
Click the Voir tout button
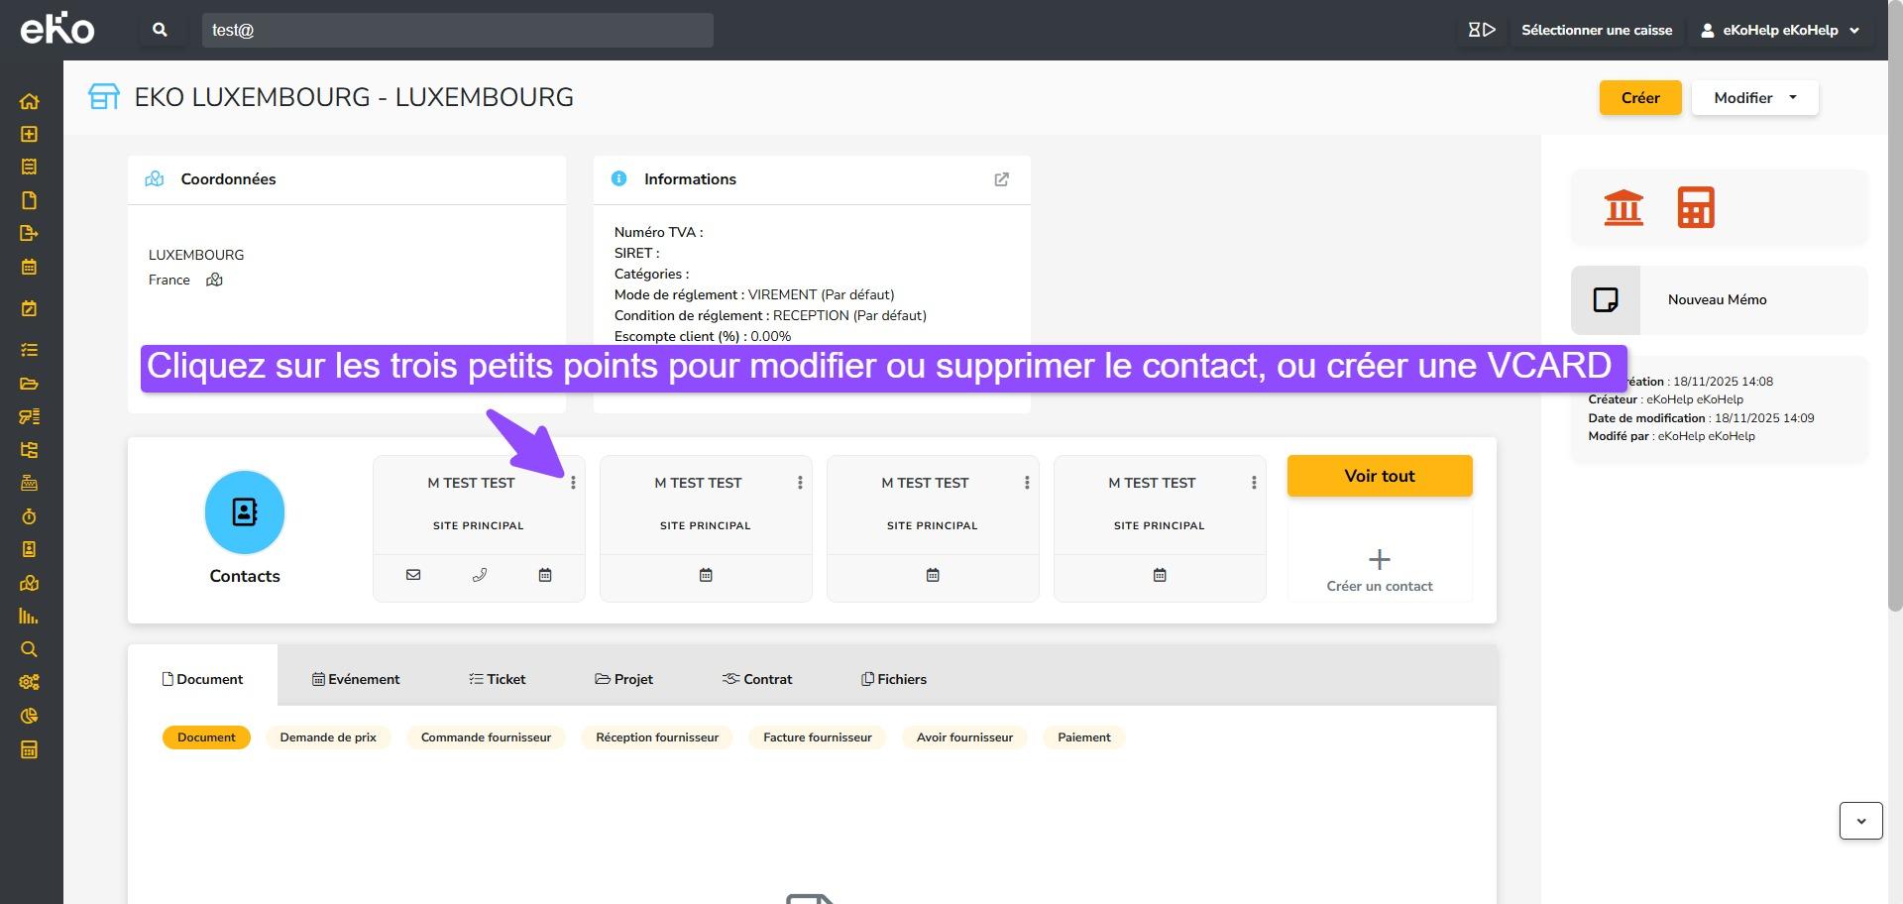point(1379,476)
